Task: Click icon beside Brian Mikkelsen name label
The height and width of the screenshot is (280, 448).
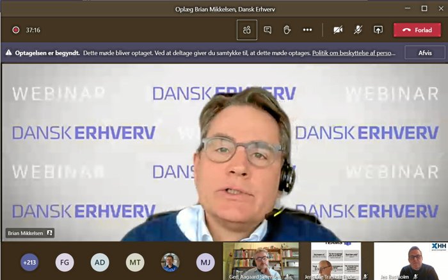Action: (x=49, y=234)
